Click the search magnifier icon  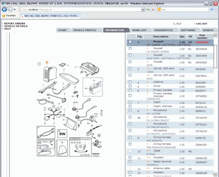212,10
